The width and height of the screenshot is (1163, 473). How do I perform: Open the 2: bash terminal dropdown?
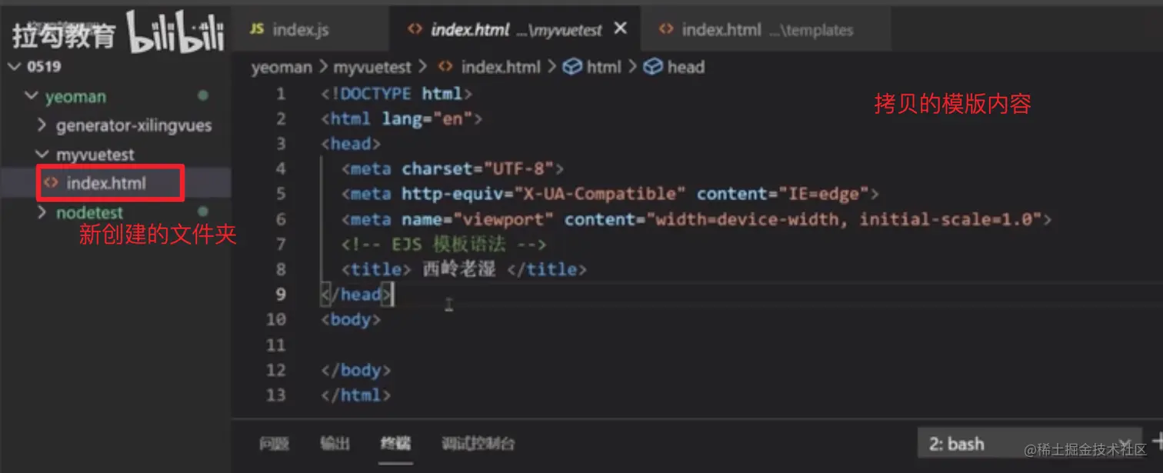coord(1031,444)
